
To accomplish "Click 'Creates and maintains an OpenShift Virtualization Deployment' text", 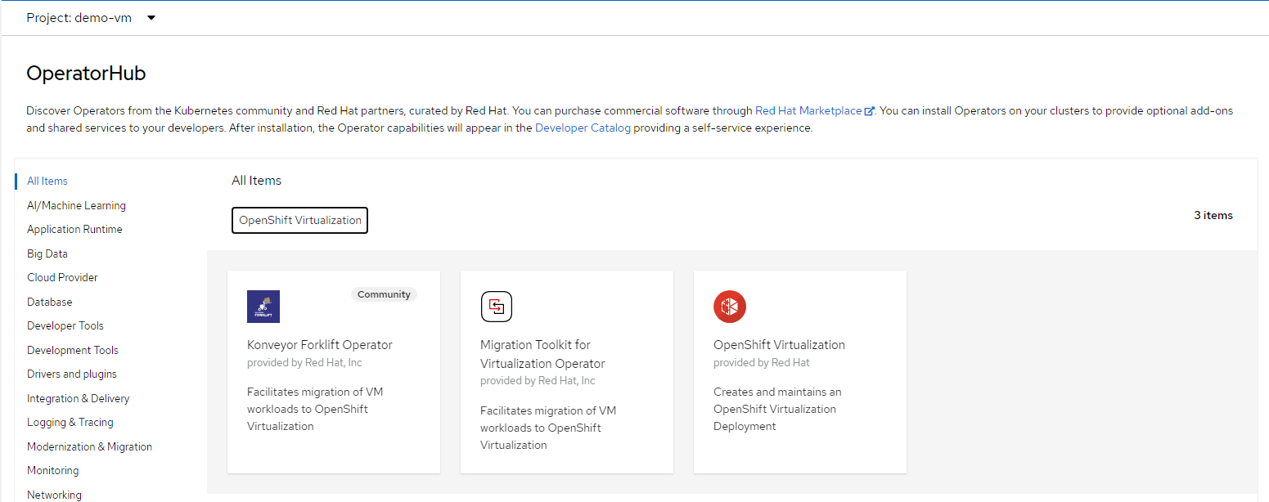I will pos(777,410).
